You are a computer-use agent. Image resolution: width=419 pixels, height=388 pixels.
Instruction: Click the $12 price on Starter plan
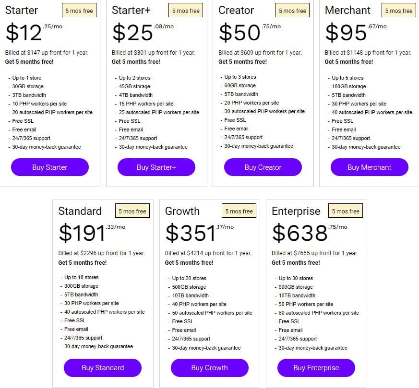point(22,32)
